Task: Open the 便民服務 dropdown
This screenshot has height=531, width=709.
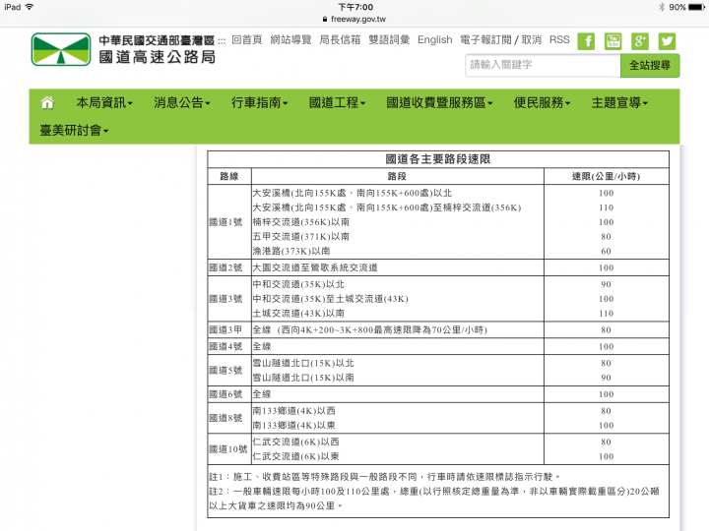Action: (x=543, y=103)
